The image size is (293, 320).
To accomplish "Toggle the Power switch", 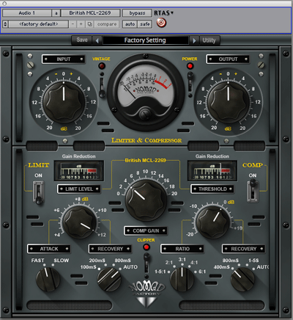I will click(x=190, y=84).
